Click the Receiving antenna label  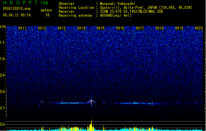coord(75,15)
